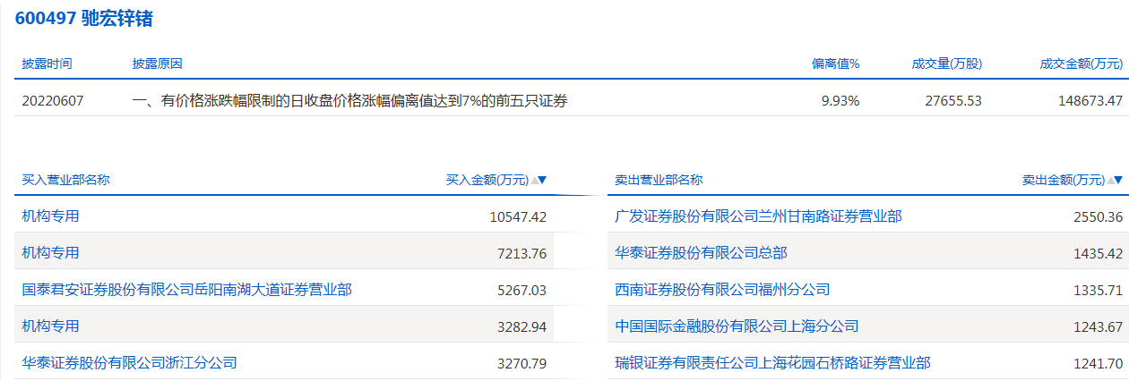1129x381 pixels.
Task: Click the 买入营业部名称 column header
Action: pyautogui.click(x=65, y=180)
